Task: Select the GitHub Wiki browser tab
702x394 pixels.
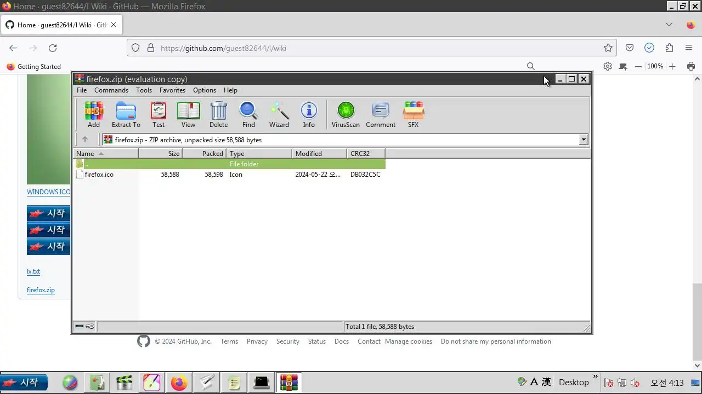Action: [x=62, y=25]
